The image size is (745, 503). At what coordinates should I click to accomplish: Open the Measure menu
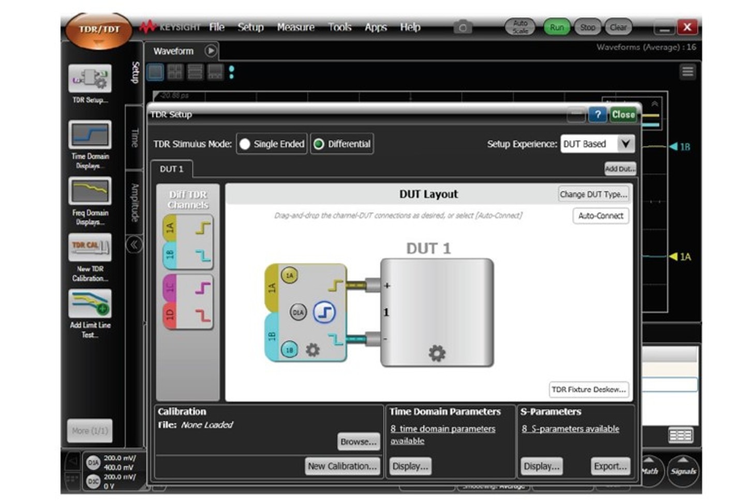295,27
